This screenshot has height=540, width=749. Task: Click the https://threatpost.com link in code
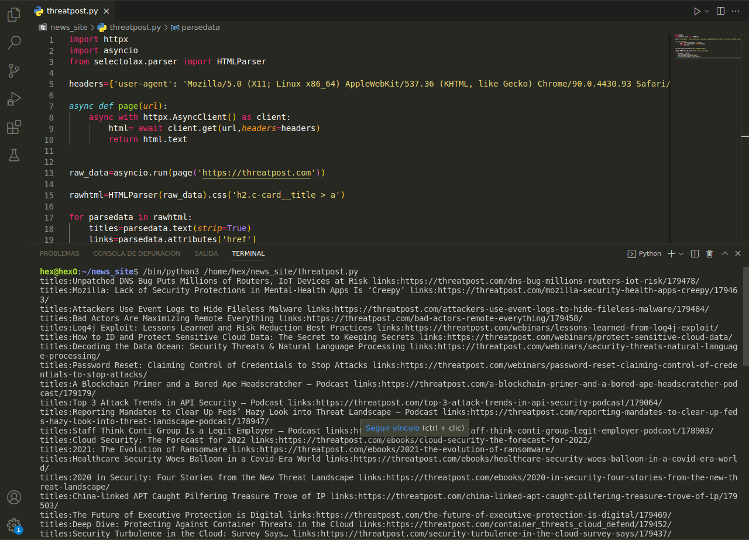256,173
